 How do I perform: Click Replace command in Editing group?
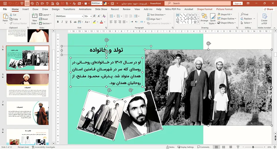point(246,18)
